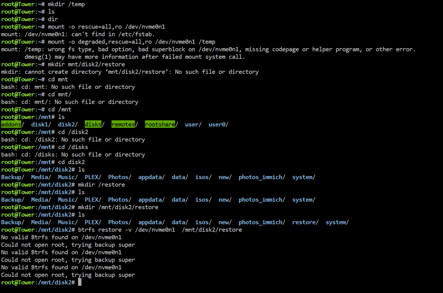
Task: Click the final 'Could not open root' line
Action: 68,275
